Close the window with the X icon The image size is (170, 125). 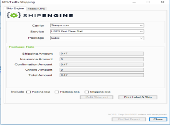163,2
